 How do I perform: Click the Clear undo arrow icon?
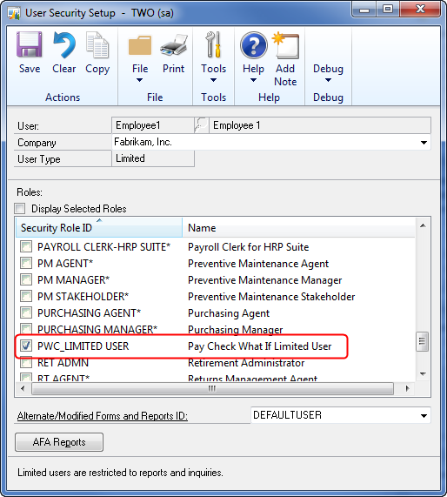(x=64, y=44)
